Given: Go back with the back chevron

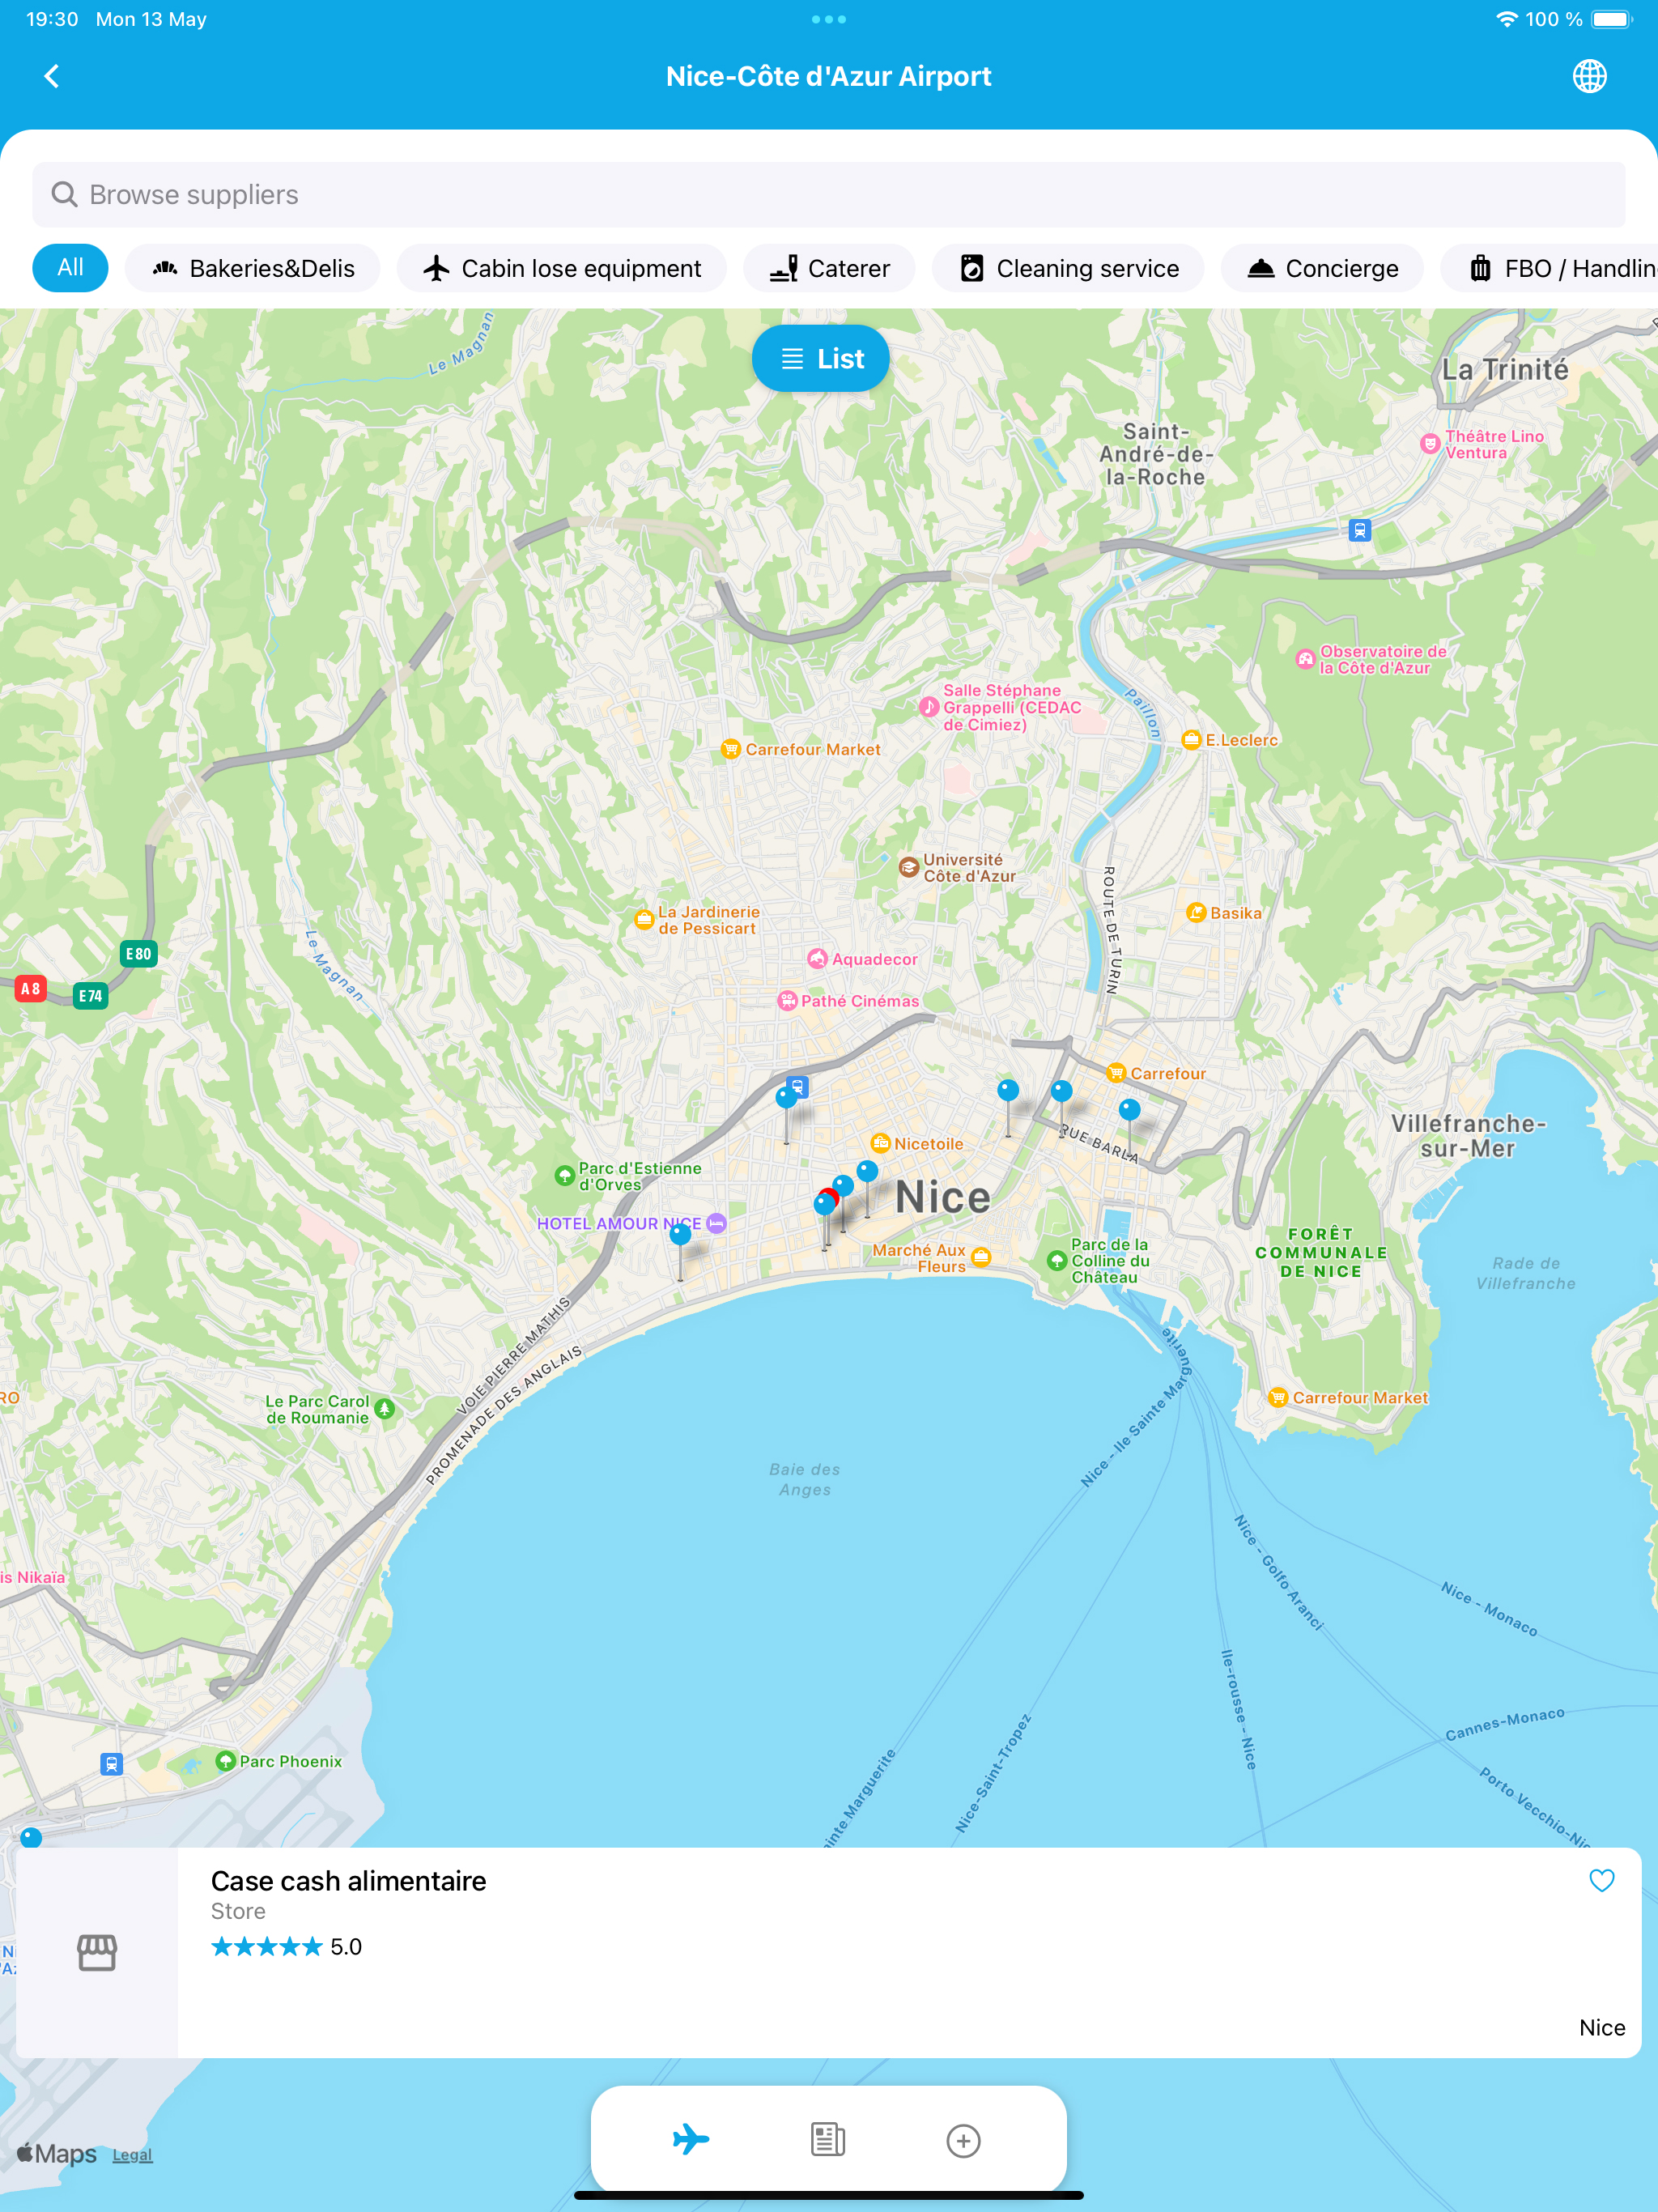Looking at the screenshot, I should (52, 76).
